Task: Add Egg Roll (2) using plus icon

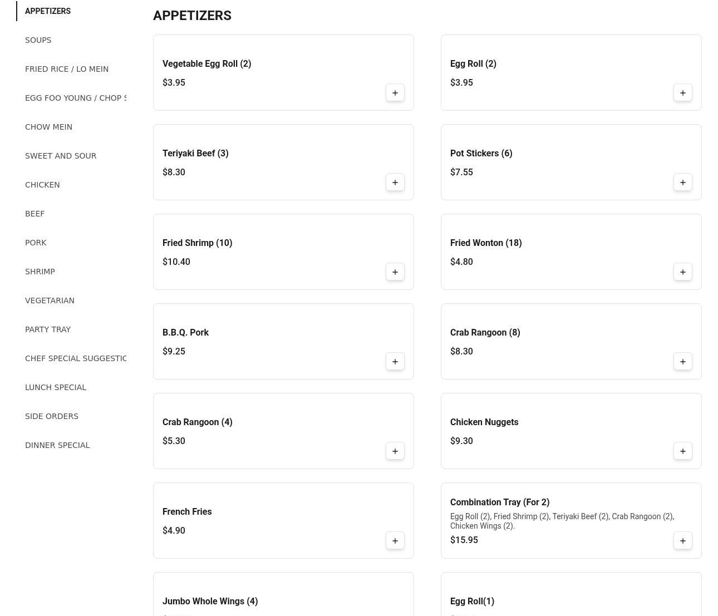Action: 683,93
